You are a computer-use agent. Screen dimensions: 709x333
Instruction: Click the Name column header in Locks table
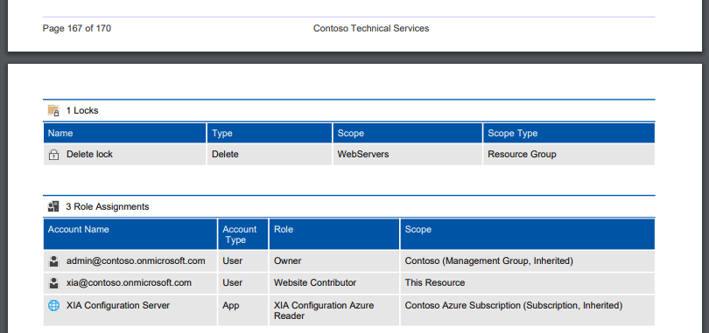coord(125,133)
